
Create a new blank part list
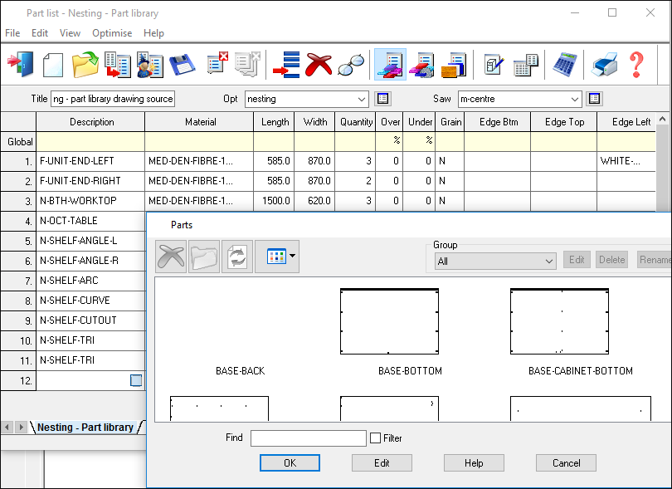(x=53, y=65)
